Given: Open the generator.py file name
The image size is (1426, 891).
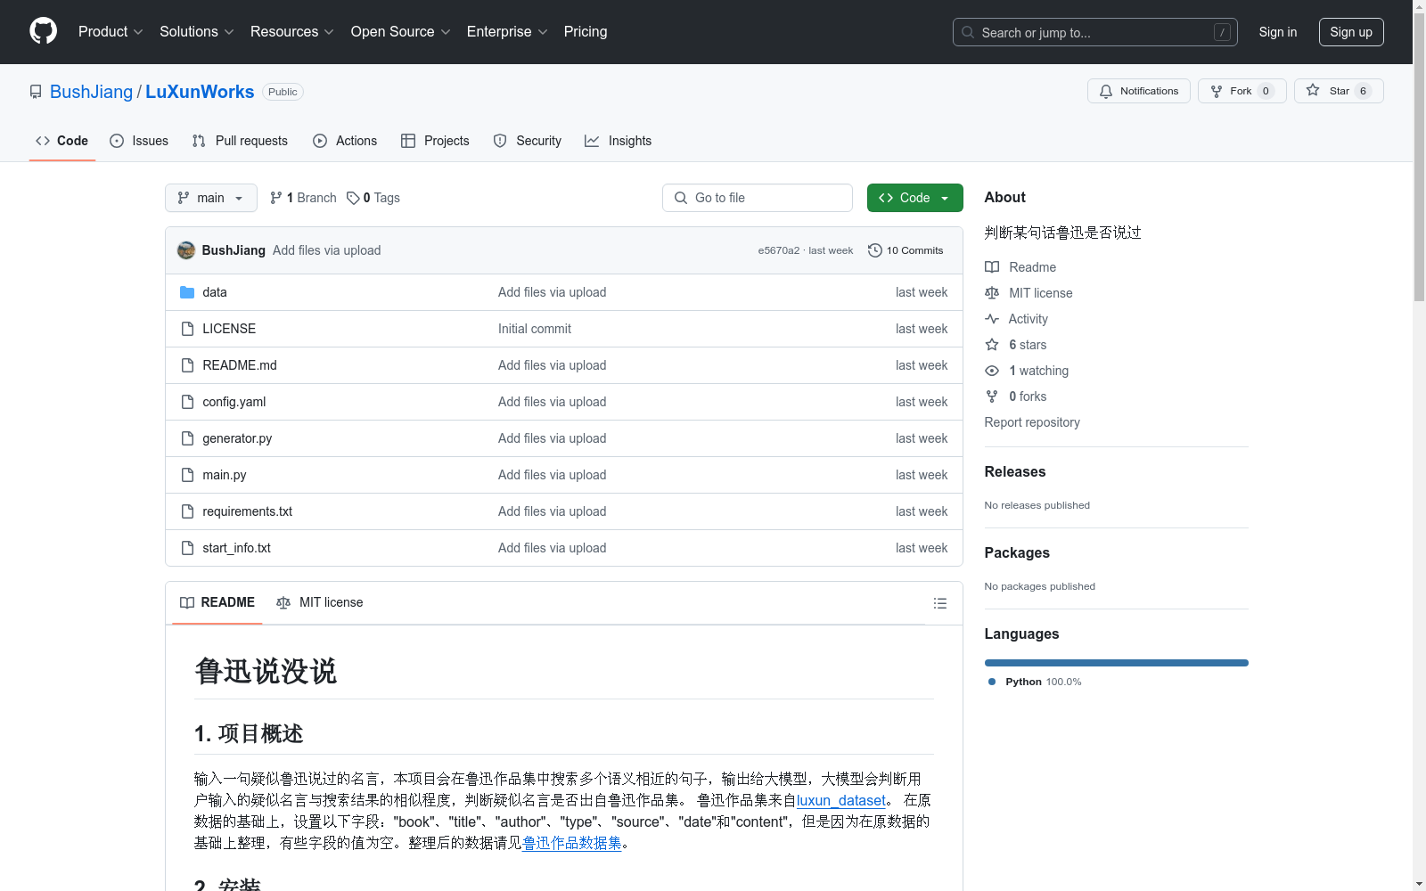Looking at the screenshot, I should tap(237, 438).
